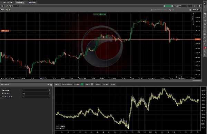Click the chart horizontal scrollbar thumb
207x134 pixels.
pos(197,81)
